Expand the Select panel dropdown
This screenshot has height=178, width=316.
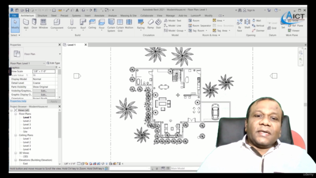point(15,35)
